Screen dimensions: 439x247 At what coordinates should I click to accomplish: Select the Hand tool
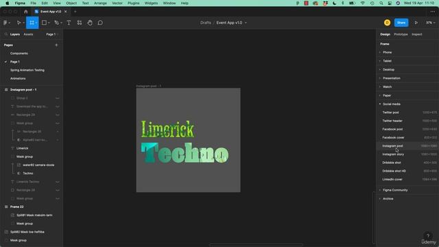[x=90, y=23]
